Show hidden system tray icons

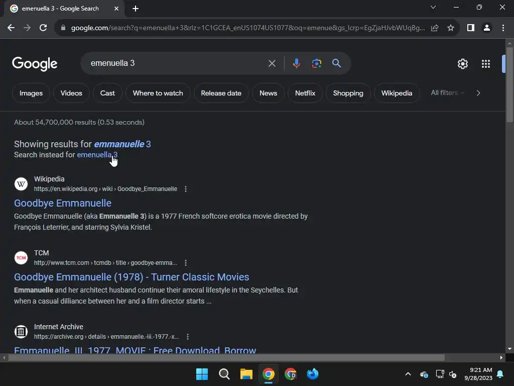click(x=408, y=374)
